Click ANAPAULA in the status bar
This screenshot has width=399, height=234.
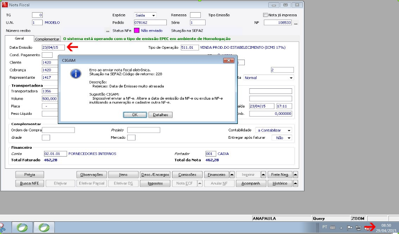click(264, 218)
